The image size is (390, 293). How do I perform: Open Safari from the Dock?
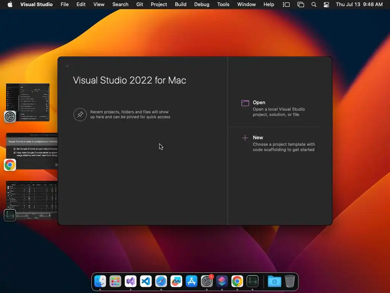[161, 281]
